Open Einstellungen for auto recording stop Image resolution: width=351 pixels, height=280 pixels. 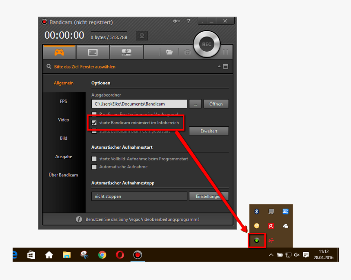209,196
